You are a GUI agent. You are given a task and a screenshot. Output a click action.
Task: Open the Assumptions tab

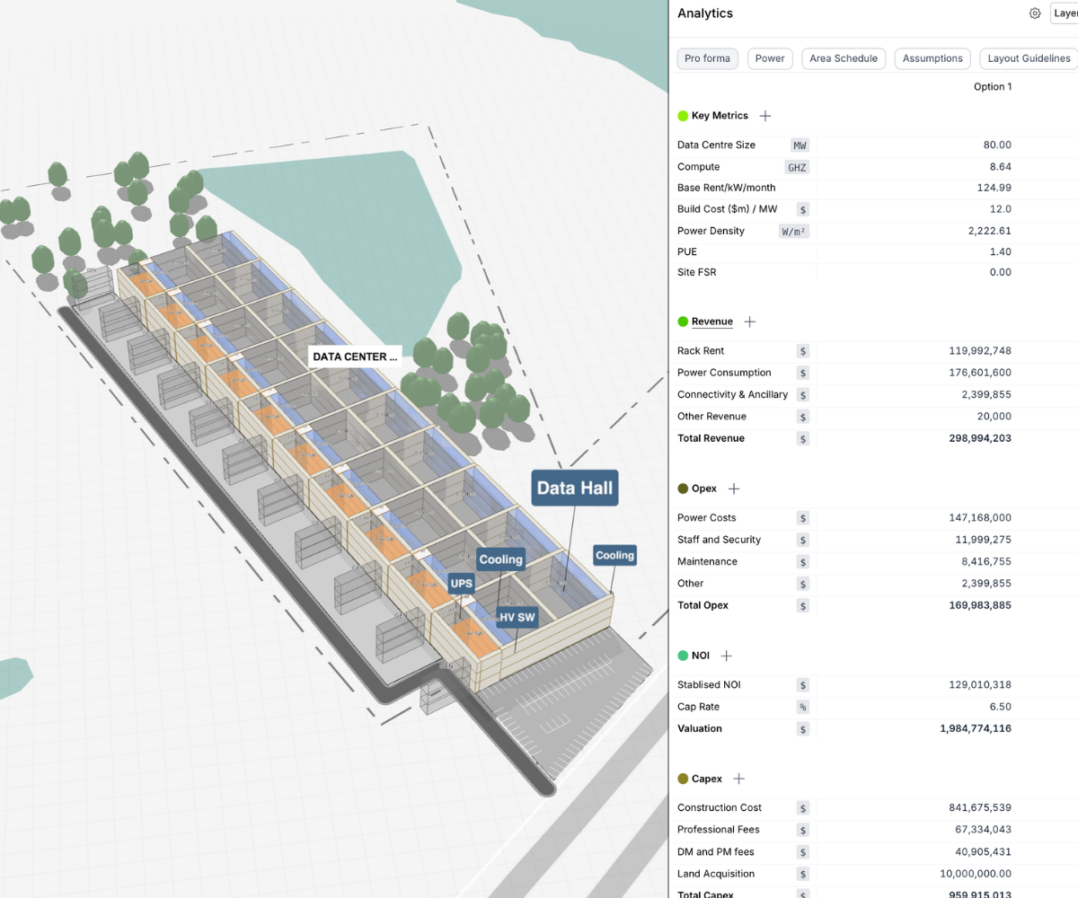pyautogui.click(x=932, y=58)
